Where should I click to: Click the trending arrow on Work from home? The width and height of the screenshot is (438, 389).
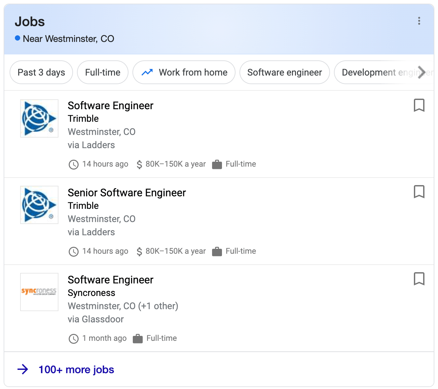point(147,72)
